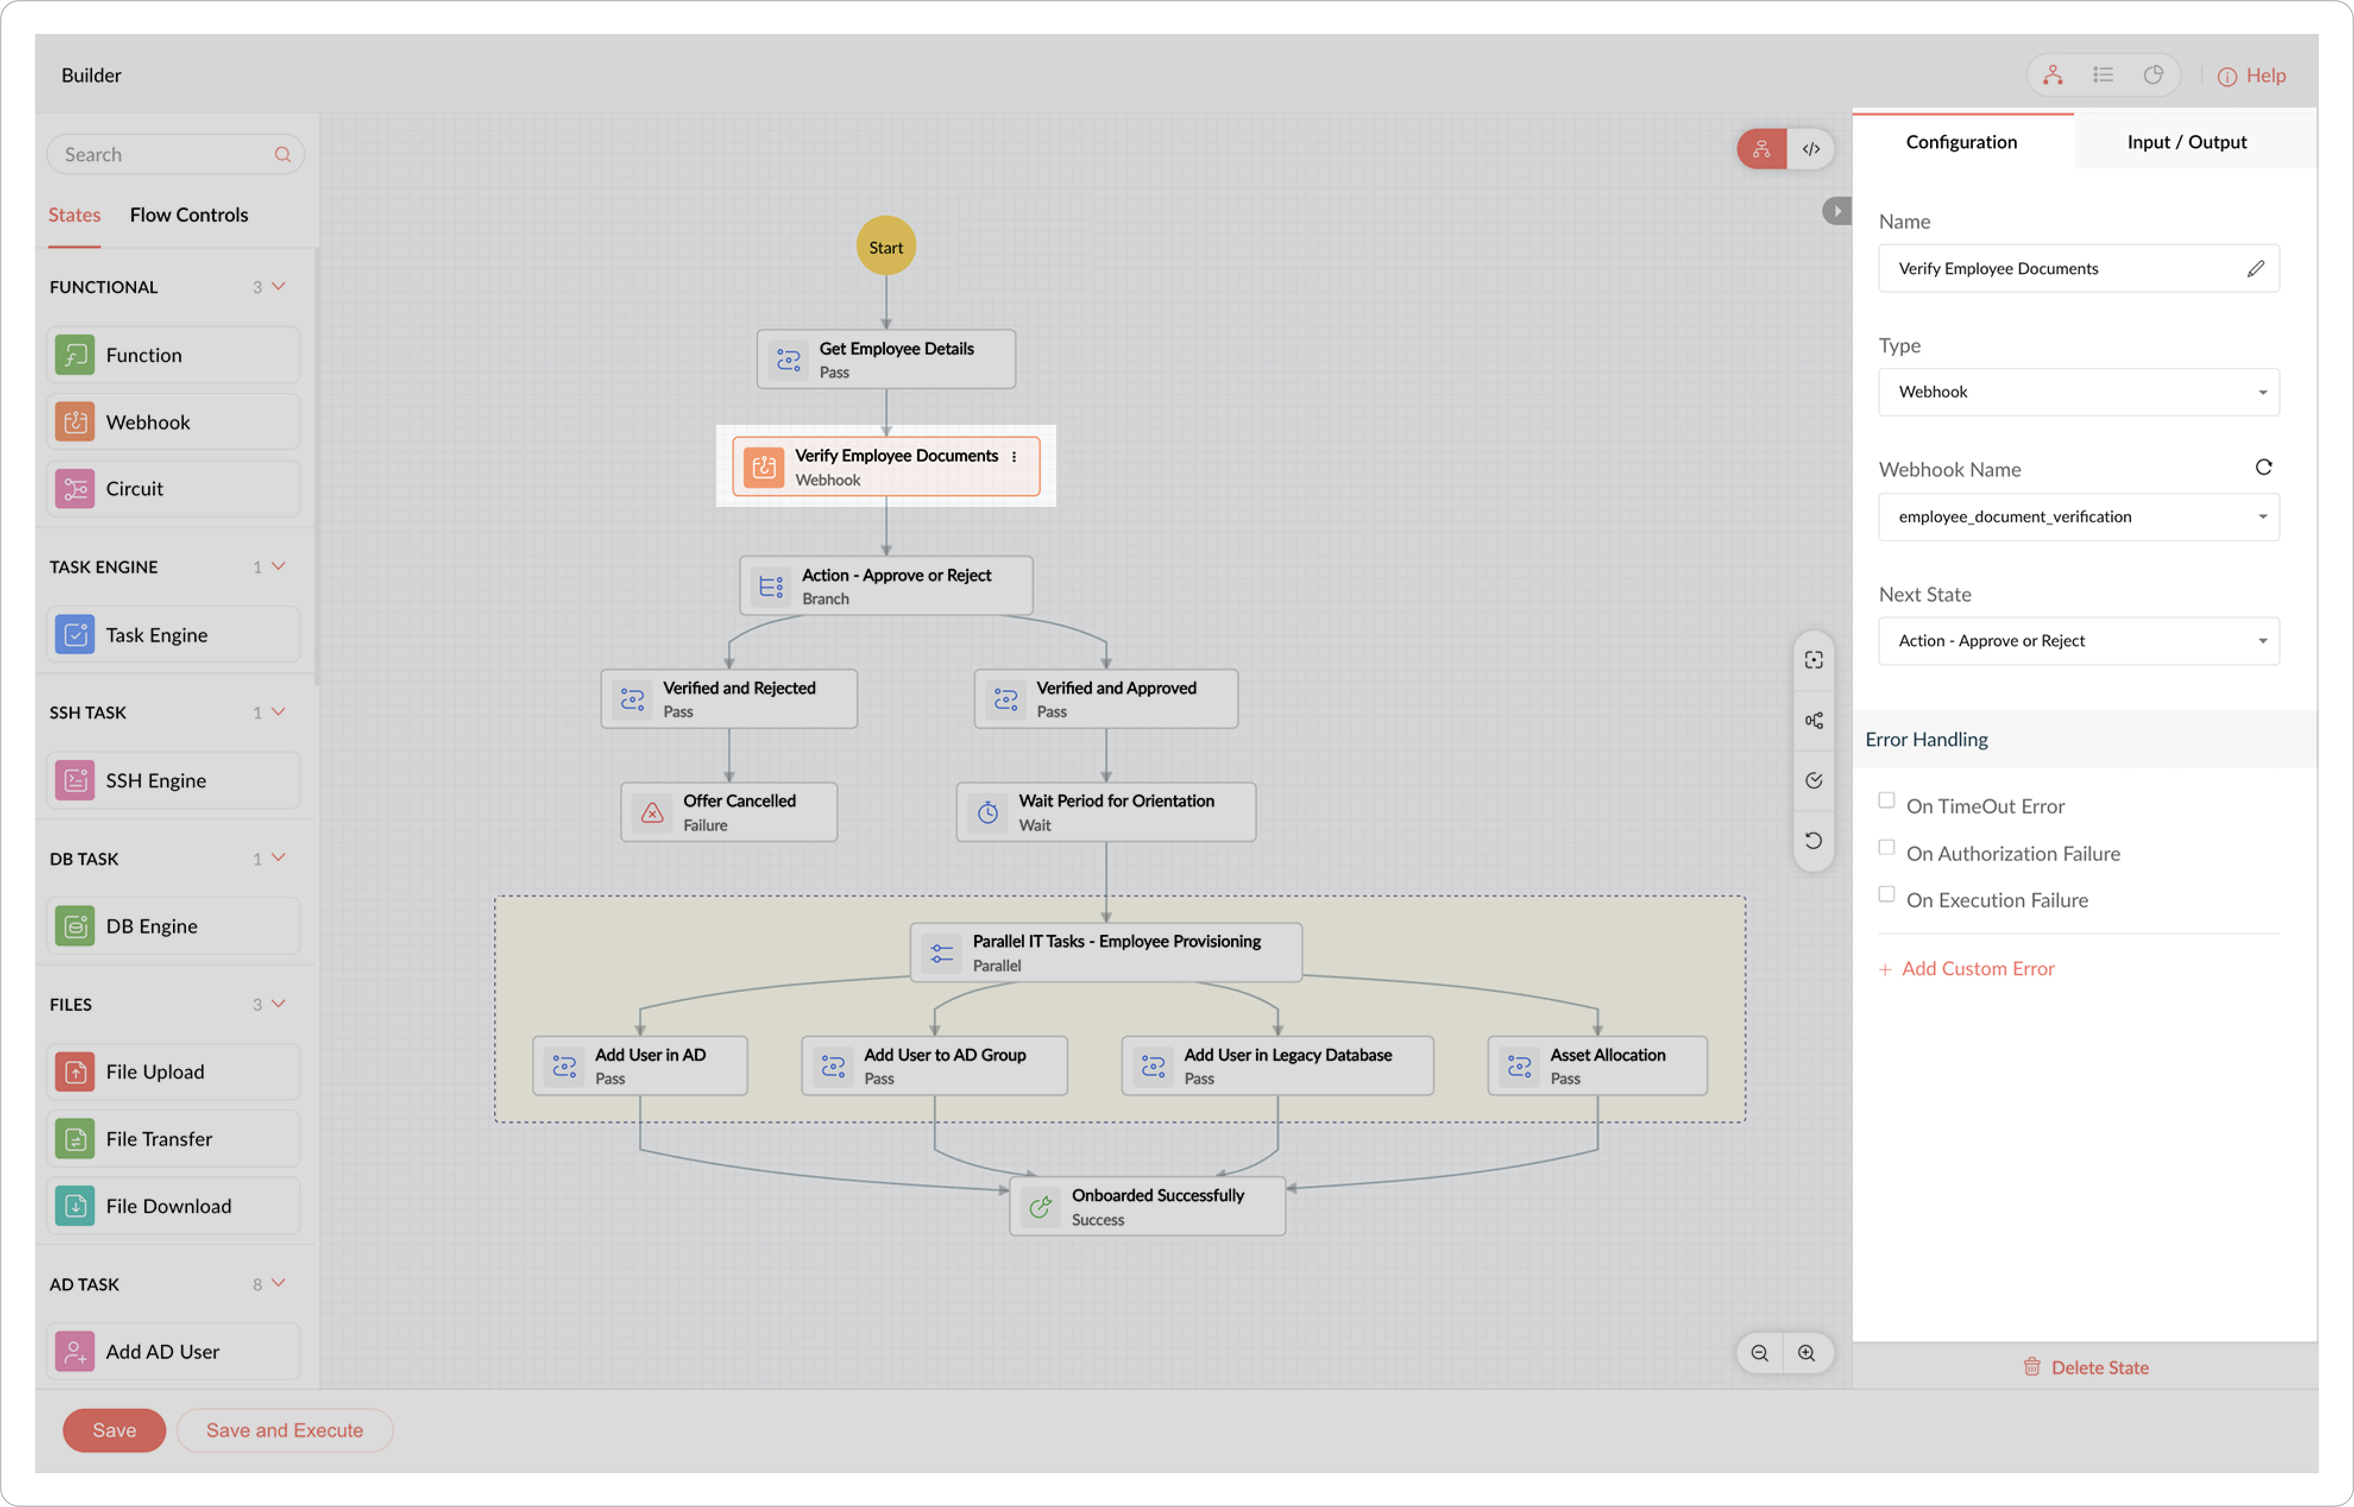This screenshot has width=2354, height=1507.
Task: Open the Next State dropdown
Action: point(2078,641)
